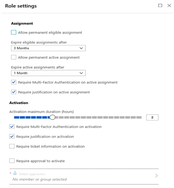Click the hours value box showing 8
Screen dimensions: 174x188
click(x=152, y=117)
